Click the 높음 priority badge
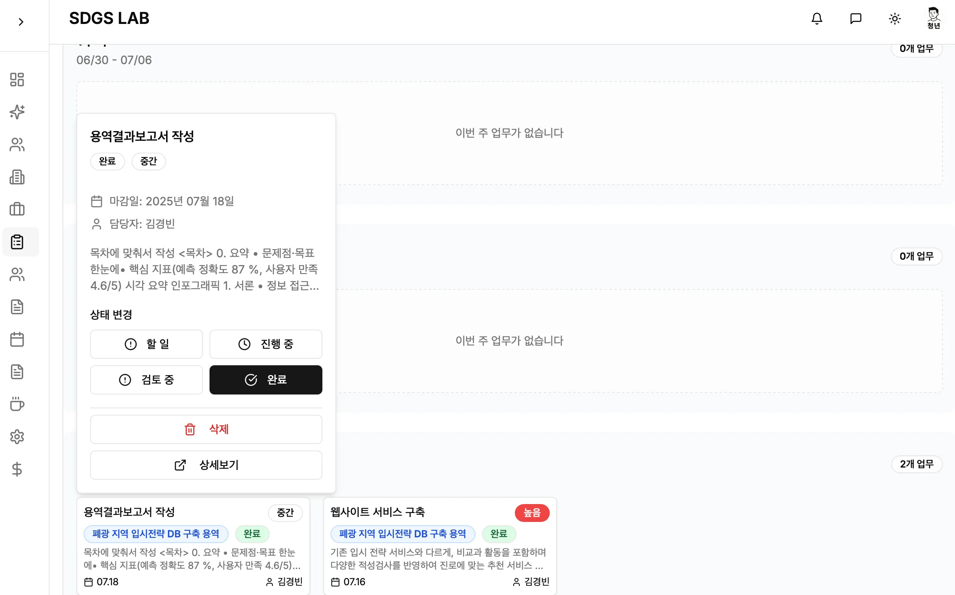Screen dimensions: 955x595 532,513
